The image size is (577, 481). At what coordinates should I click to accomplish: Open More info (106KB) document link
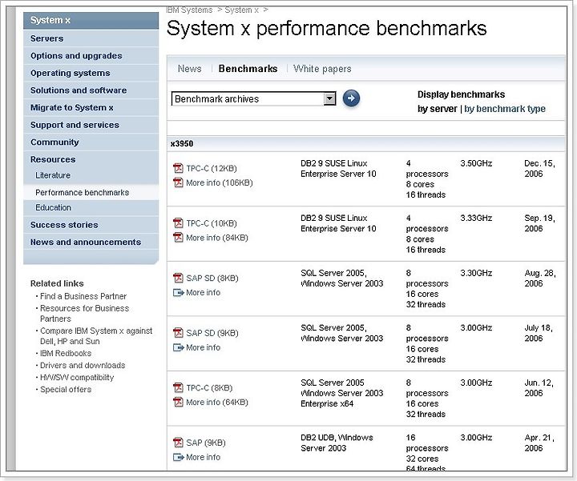220,183
